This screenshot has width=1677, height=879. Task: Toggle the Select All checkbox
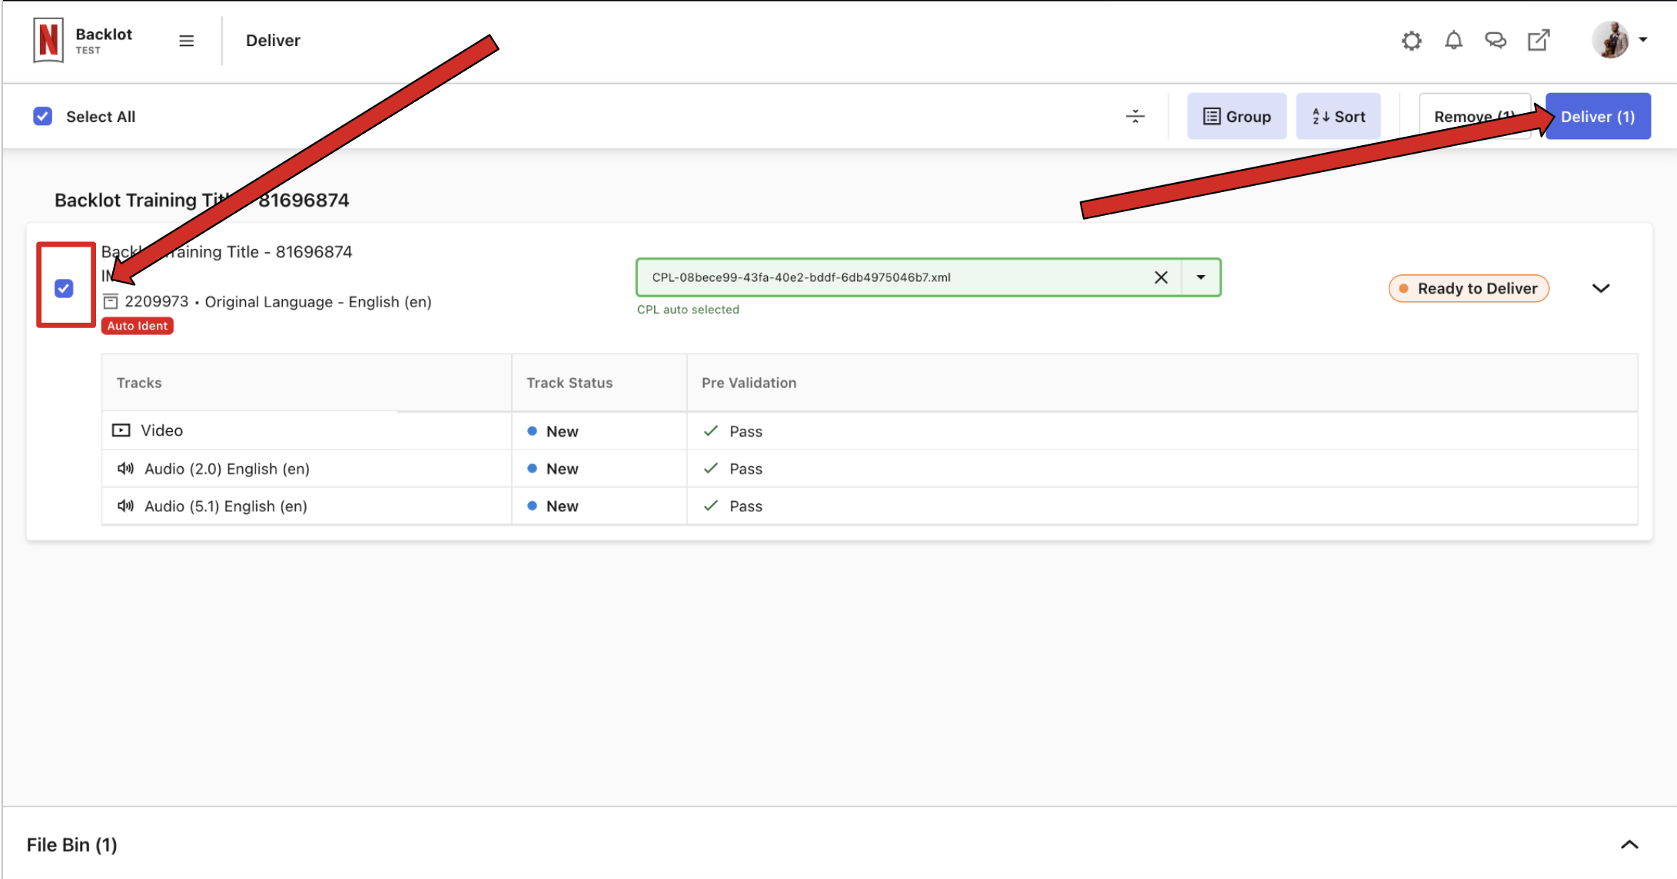tap(42, 115)
